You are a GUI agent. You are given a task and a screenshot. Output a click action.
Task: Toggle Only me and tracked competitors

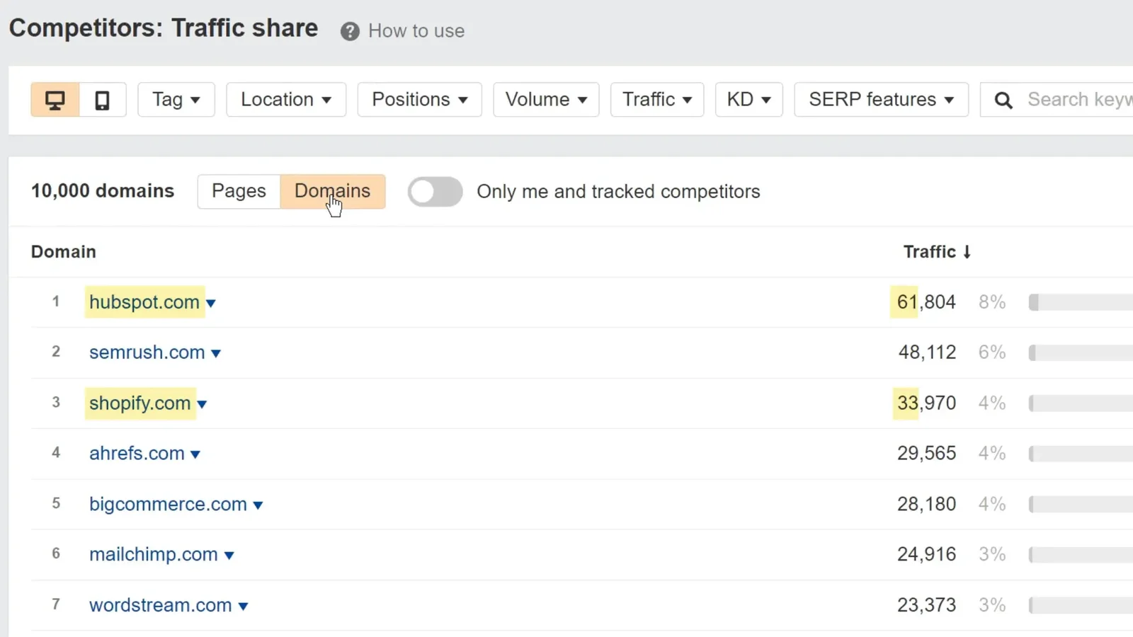click(x=435, y=192)
